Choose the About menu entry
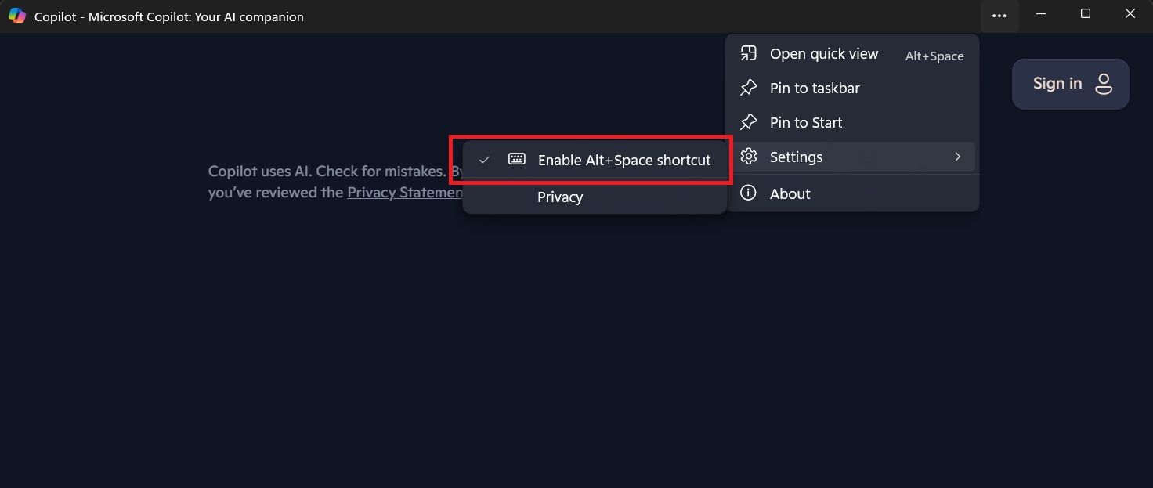The image size is (1153, 488). coord(790,193)
